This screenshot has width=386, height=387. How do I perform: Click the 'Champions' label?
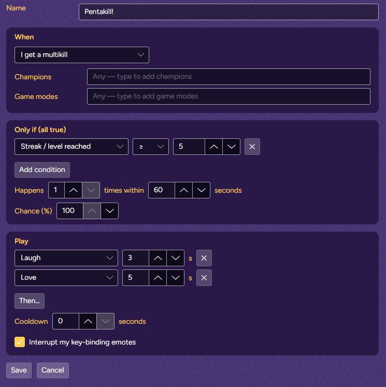pyautogui.click(x=33, y=77)
